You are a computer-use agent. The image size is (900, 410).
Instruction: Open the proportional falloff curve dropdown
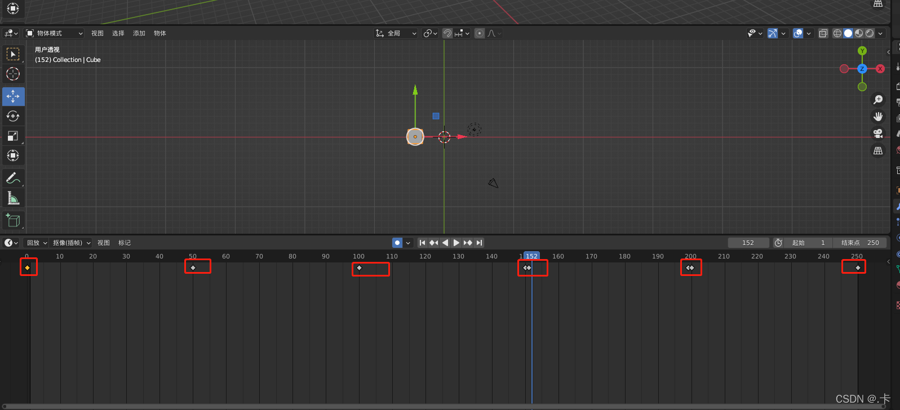coord(494,33)
